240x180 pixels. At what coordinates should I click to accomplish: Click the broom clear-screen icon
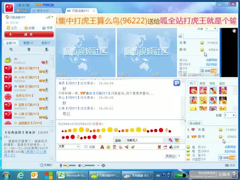pyautogui.click(x=133, y=147)
